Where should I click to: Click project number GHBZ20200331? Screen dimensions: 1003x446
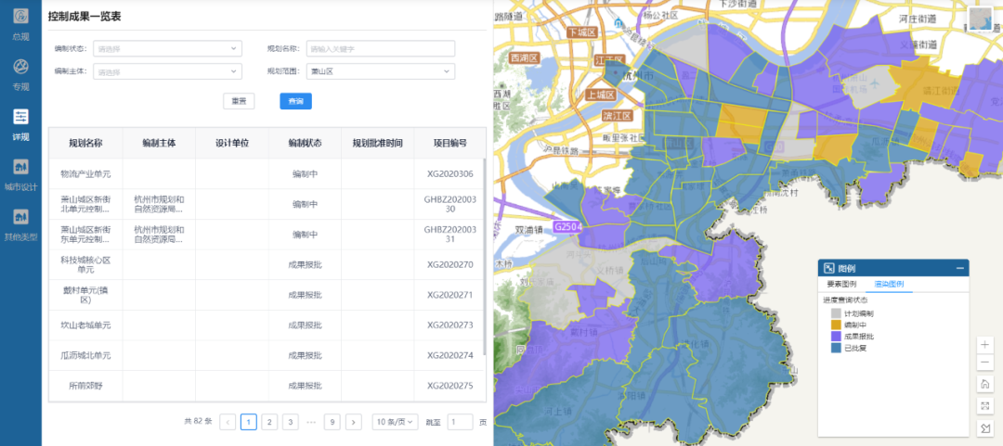[x=449, y=234]
